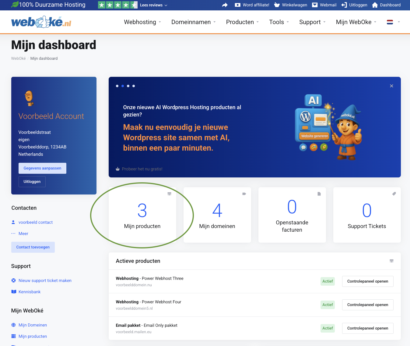Open the Winkelwagen shopping cart
This screenshot has height=346, width=410.
(291, 5)
